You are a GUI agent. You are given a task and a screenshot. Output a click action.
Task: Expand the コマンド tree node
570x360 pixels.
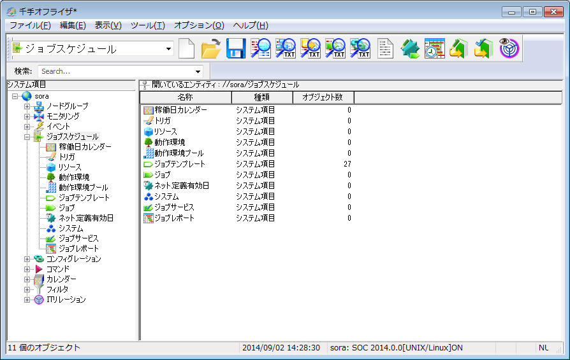[x=27, y=269]
